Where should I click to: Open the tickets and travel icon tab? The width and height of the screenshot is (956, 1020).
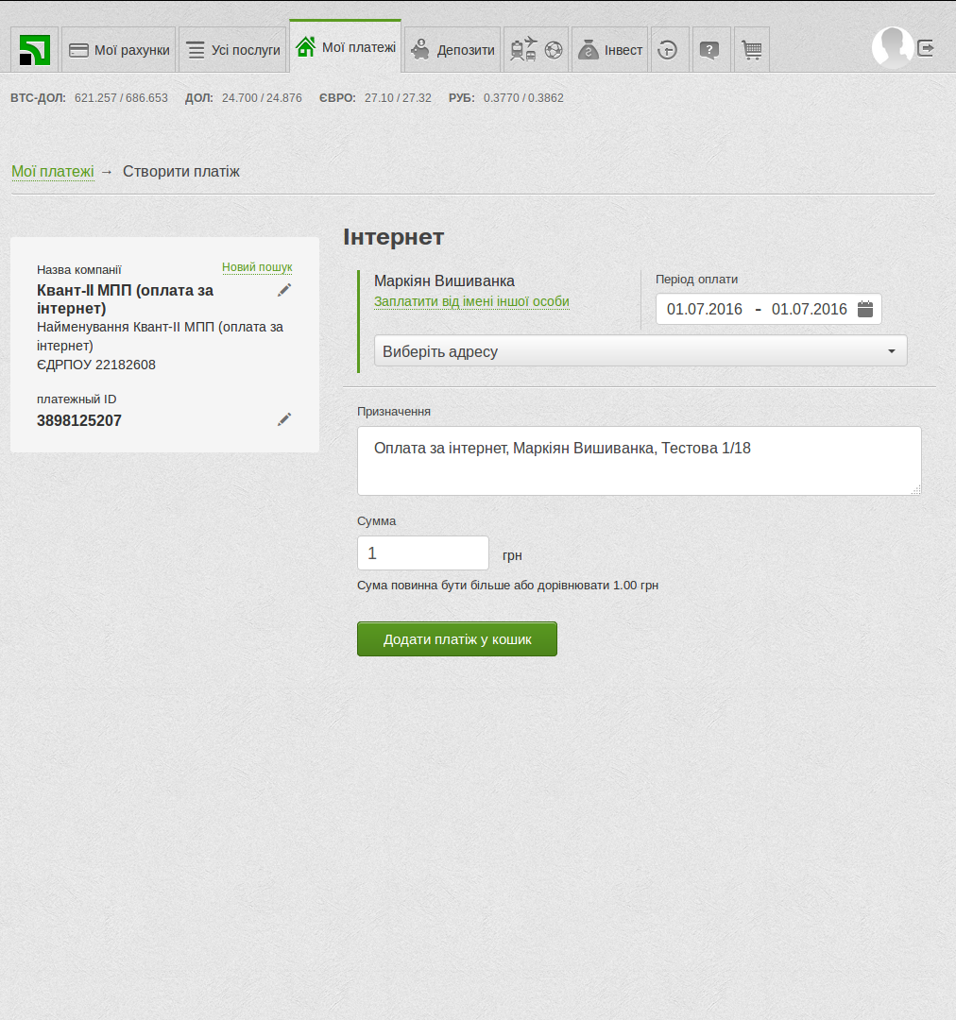[536, 50]
